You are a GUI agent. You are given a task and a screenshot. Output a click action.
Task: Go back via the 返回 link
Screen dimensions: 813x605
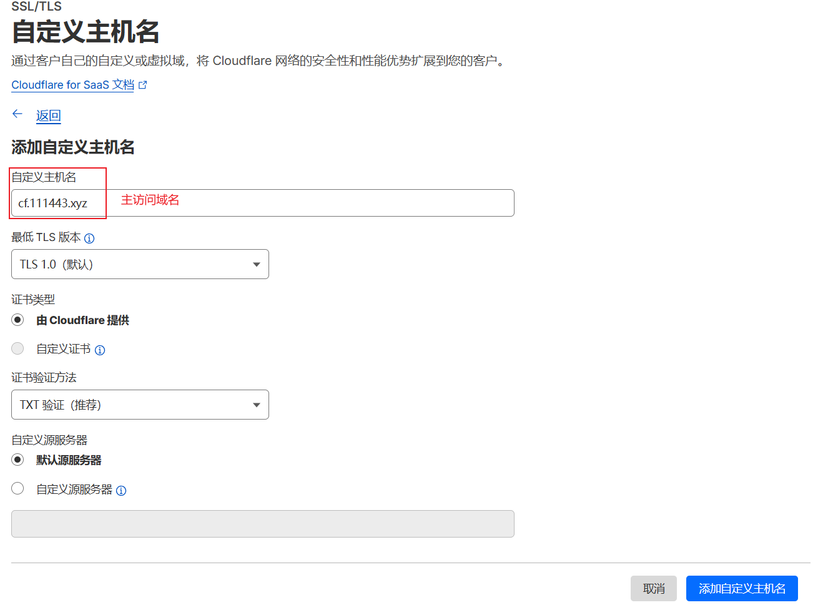point(48,116)
